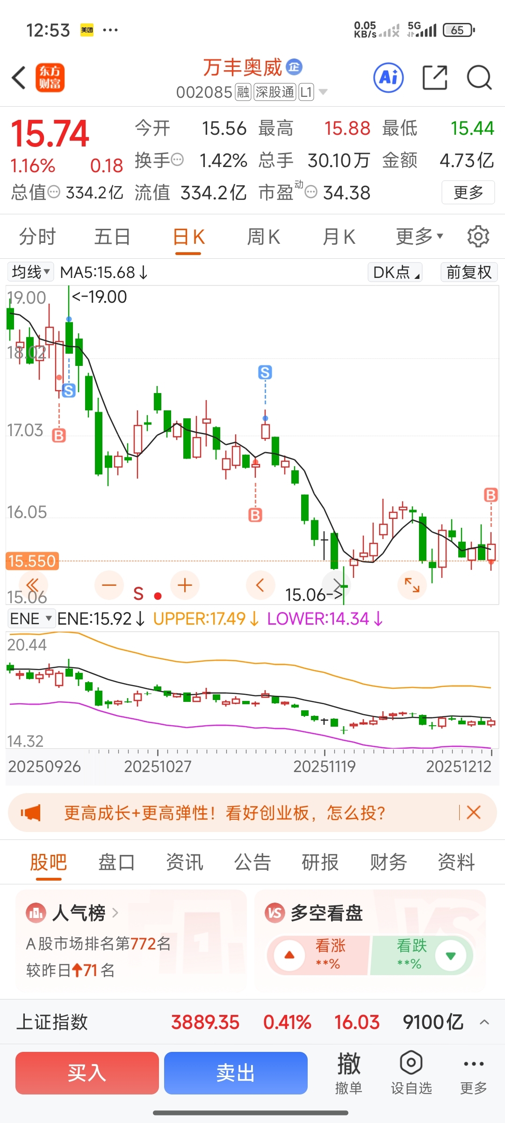Tap the red 买入 button

pos(87,1073)
